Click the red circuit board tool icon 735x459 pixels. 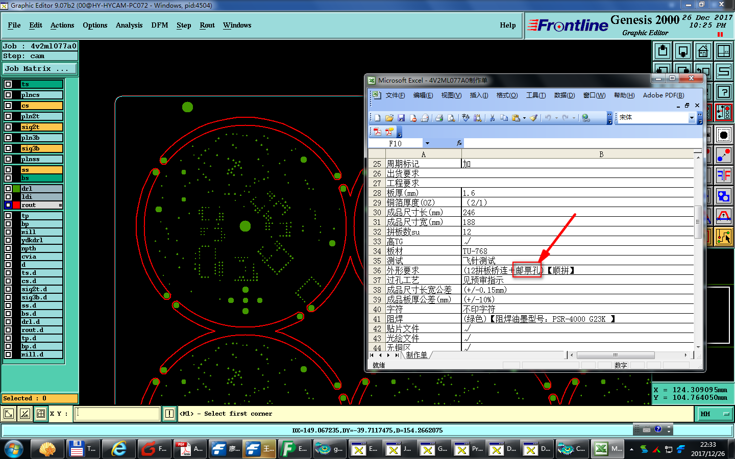[x=724, y=112]
